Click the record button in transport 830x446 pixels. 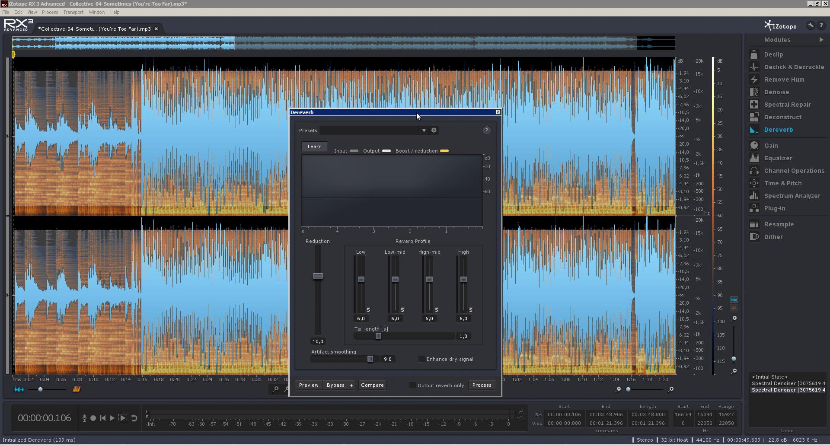coord(93,418)
